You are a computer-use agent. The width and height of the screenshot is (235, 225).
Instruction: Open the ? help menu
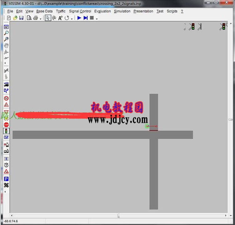[x=182, y=11]
